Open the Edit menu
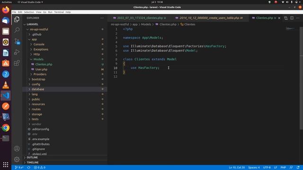 click(x=20, y=12)
